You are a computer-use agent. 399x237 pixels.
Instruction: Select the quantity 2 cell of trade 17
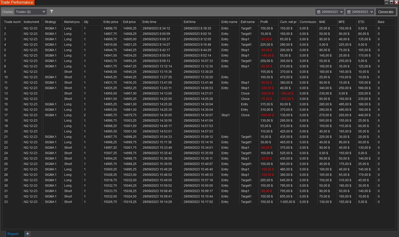[x=85, y=115]
